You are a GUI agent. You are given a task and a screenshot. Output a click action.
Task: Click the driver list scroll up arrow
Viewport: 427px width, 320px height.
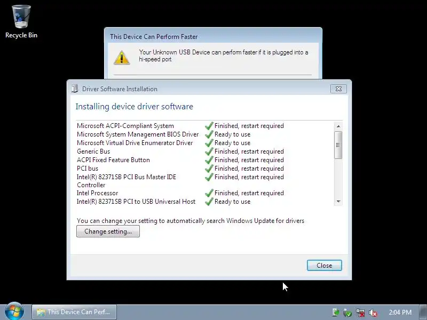(338, 126)
